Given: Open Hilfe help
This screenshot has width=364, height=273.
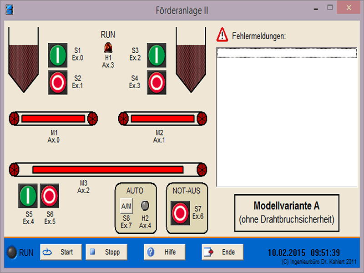Looking at the screenshot, I should (164, 252).
